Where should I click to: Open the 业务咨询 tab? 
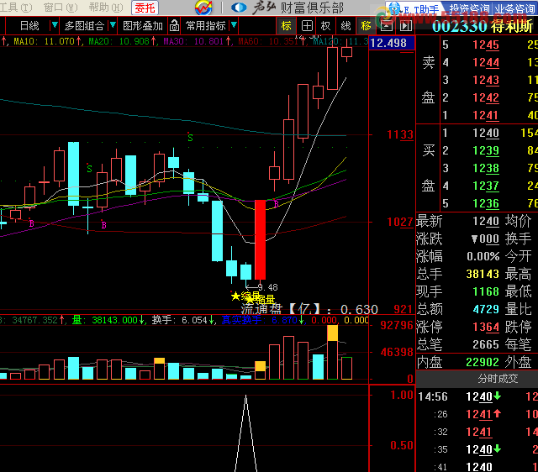(514, 9)
